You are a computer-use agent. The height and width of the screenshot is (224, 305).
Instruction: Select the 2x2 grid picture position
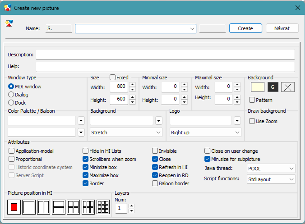tap(74, 207)
